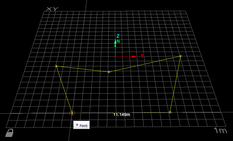Select the bottom-right polyline vertex marker
Viewport: 233px width, 141px height.
tap(170, 112)
